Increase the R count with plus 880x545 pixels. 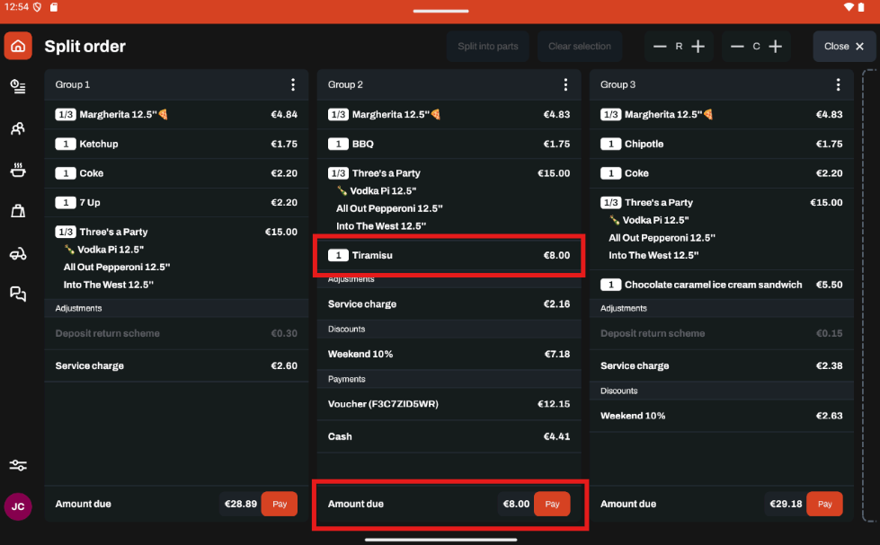click(x=698, y=47)
